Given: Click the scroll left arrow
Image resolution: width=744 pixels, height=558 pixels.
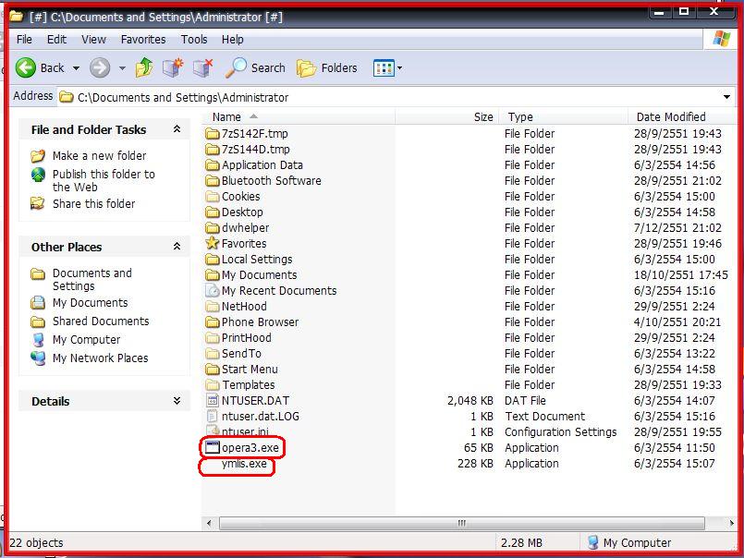Looking at the screenshot, I should coord(209,523).
